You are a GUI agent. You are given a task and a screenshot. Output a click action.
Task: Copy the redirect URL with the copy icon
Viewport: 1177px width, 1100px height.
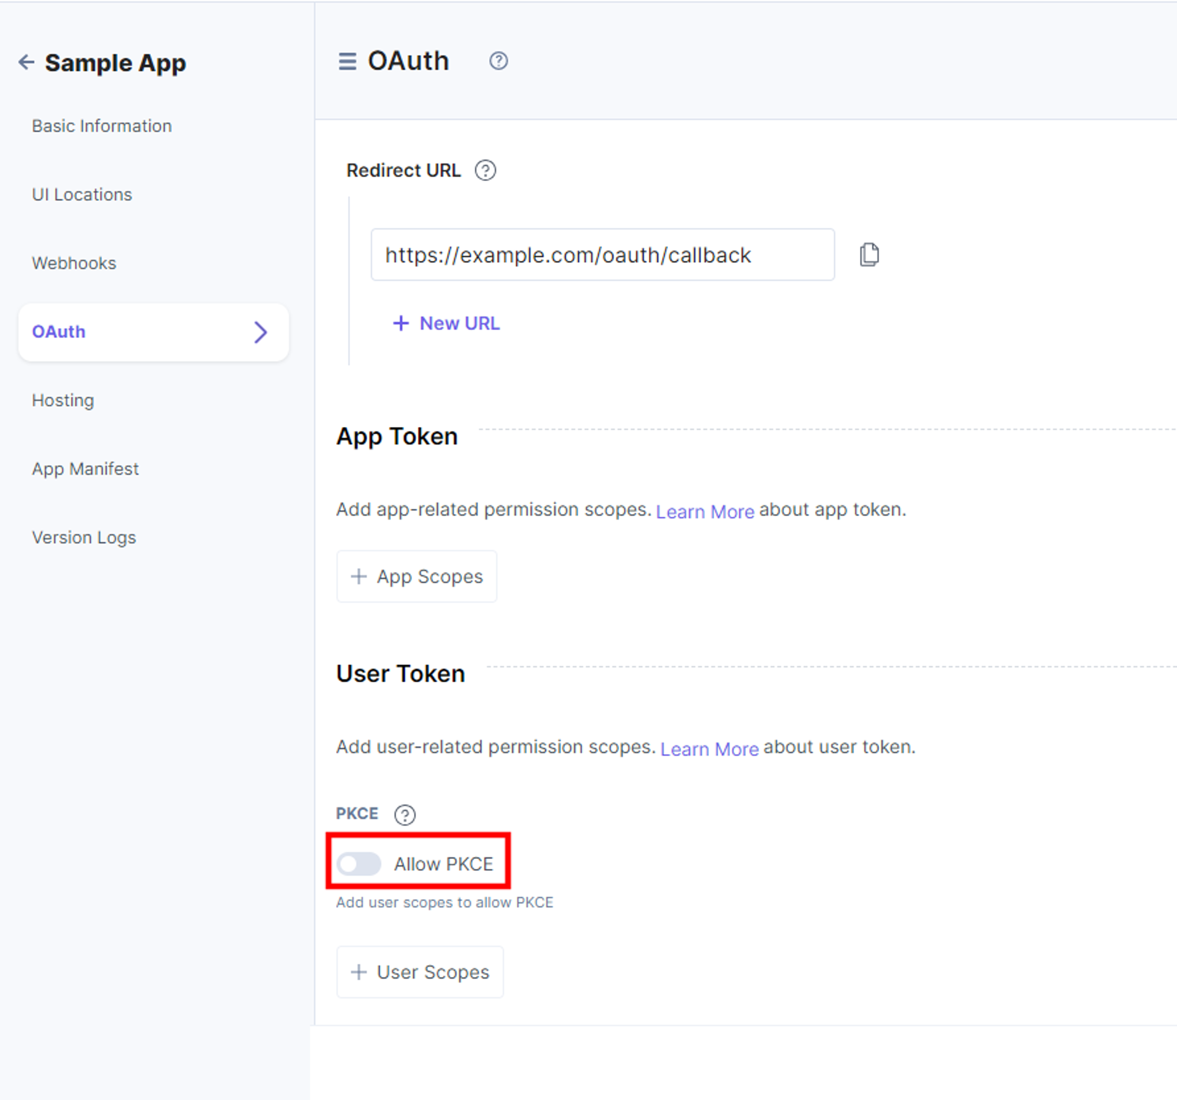(869, 254)
